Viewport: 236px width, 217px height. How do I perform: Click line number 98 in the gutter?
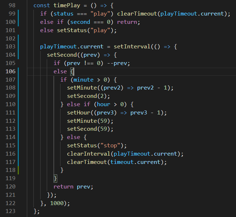tap(12, 5)
